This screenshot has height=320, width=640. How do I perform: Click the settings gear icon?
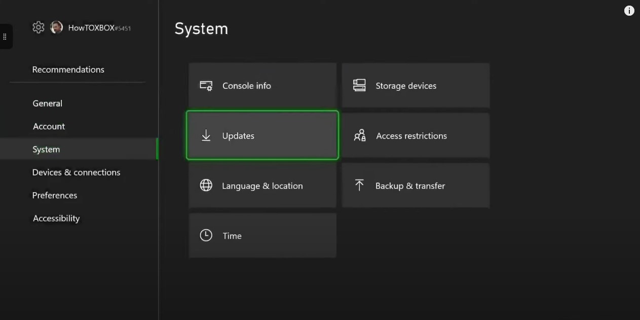(x=38, y=27)
